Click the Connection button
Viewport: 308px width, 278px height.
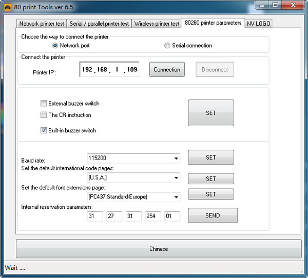click(167, 70)
